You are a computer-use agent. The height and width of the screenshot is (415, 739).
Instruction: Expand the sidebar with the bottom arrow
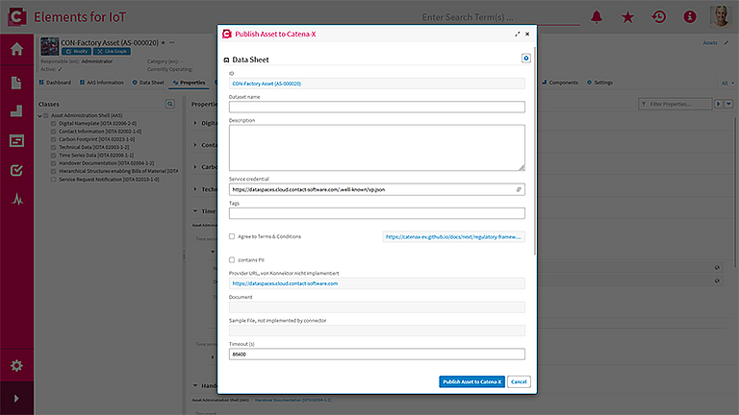(x=16, y=399)
